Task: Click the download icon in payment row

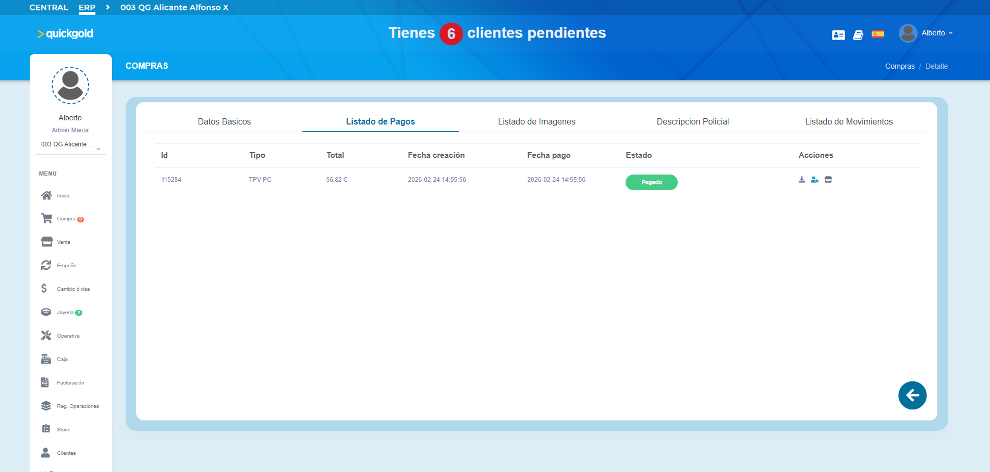Action: point(802,180)
